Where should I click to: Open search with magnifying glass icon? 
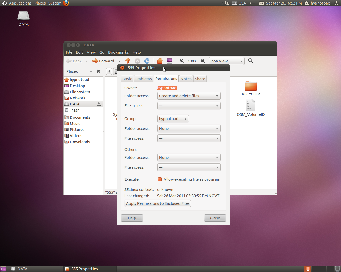(251, 61)
